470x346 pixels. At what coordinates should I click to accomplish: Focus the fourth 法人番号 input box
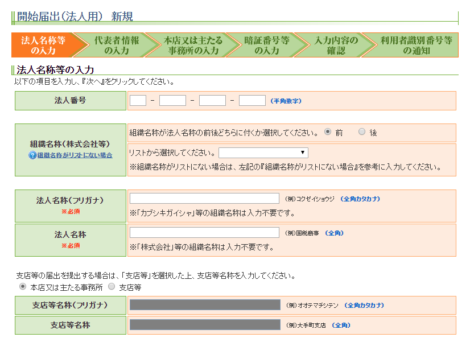coord(252,101)
